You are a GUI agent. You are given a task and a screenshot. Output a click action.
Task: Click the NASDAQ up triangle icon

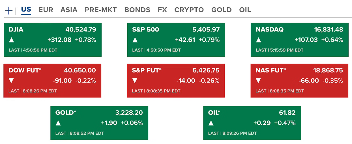pyautogui.click(x=258, y=40)
